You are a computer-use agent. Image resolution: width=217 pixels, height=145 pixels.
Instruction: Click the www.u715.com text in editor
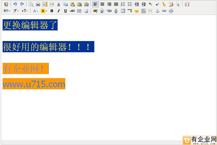coord(34,84)
